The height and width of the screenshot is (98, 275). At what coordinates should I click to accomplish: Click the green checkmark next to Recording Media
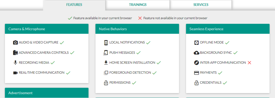53,63
